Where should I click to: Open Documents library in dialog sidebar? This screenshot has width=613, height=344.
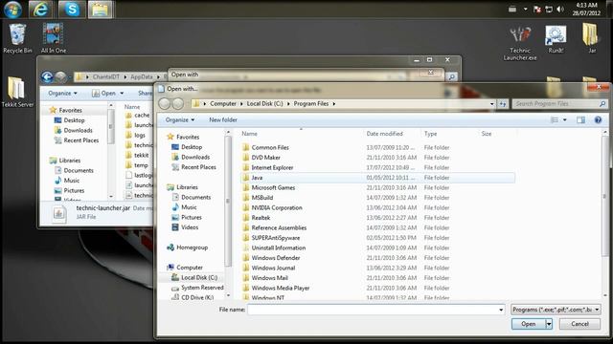click(195, 198)
